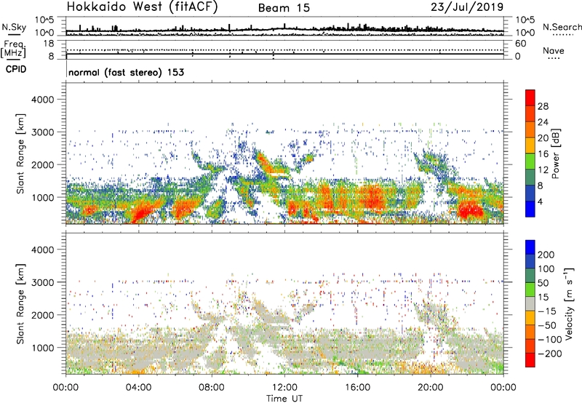Select the '20' power colorbar label
582x403 pixels.
(543, 138)
